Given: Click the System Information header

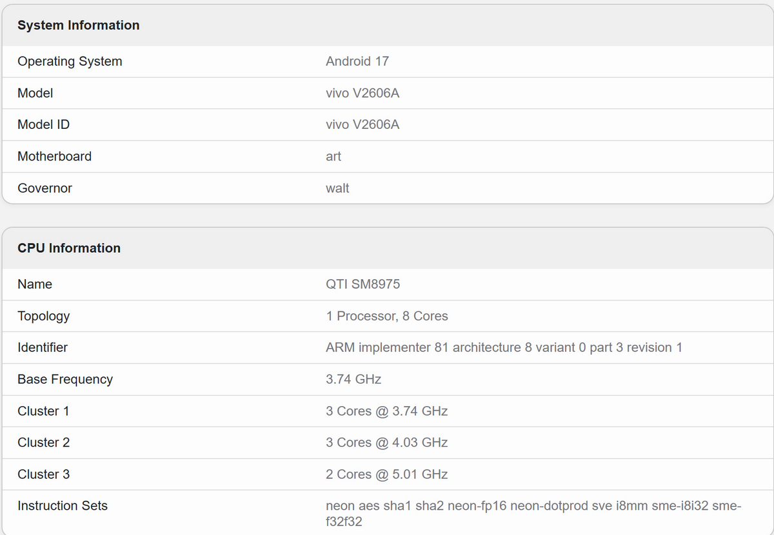Looking at the screenshot, I should click(x=78, y=25).
